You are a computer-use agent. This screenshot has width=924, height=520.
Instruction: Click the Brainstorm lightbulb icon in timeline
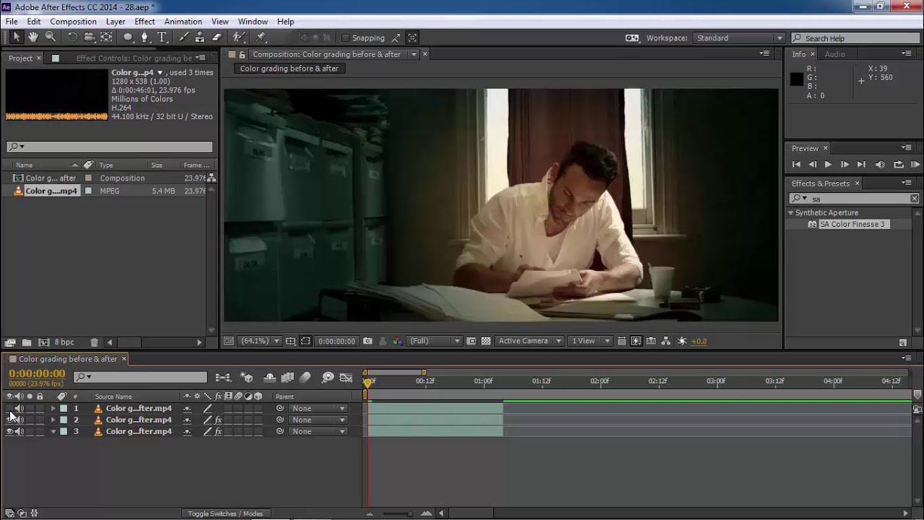328,377
